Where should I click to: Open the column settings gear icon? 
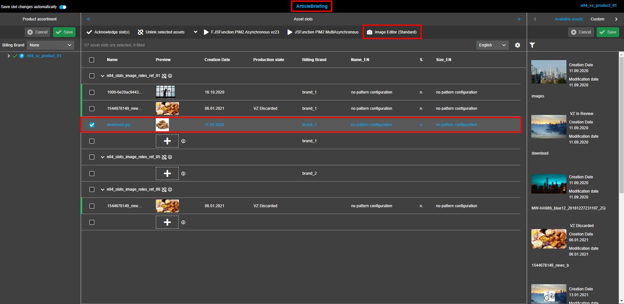tap(517, 45)
